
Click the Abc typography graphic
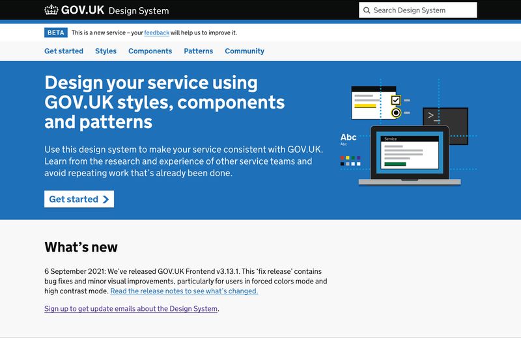pos(348,137)
